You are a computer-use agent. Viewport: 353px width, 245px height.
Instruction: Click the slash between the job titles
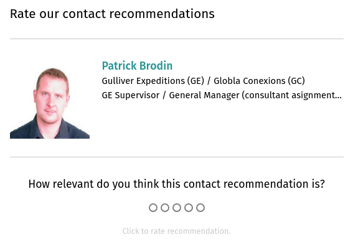click(x=164, y=95)
